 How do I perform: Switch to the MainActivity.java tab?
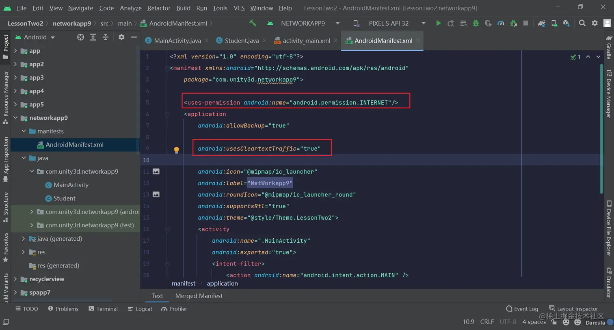tap(177, 41)
